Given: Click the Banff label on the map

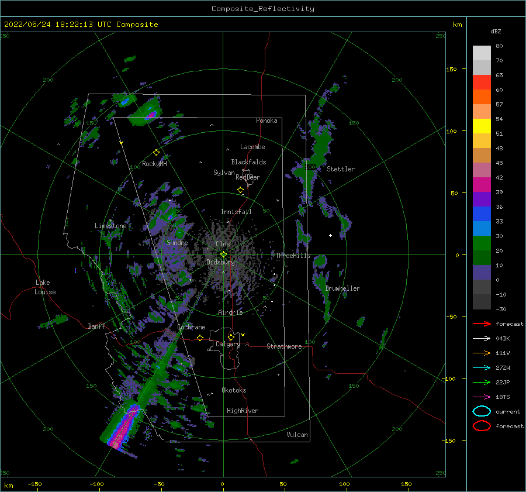Looking at the screenshot, I should tap(96, 326).
